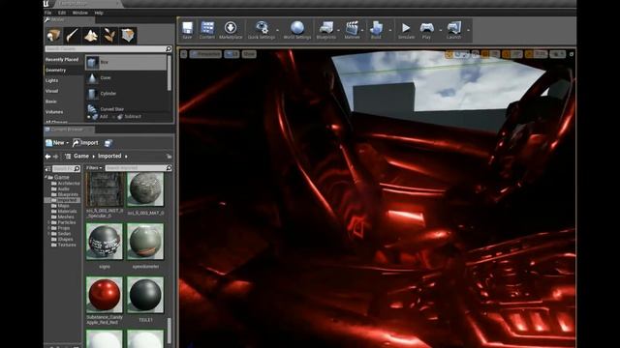
Task: Select the Curved Stair brush
Action: [x=126, y=108]
